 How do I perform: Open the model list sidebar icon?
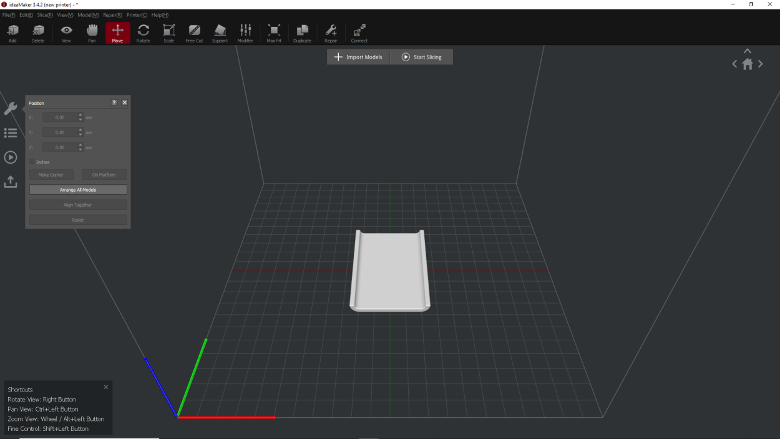point(10,133)
